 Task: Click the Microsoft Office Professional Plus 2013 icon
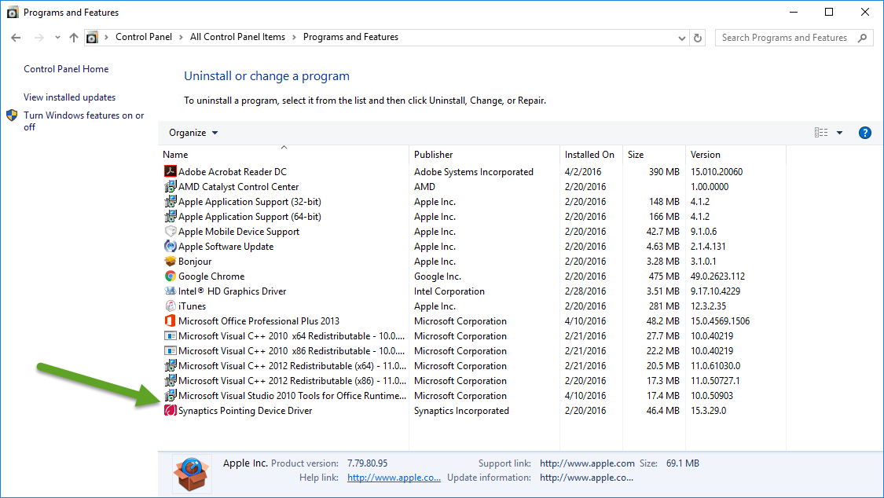coord(170,320)
